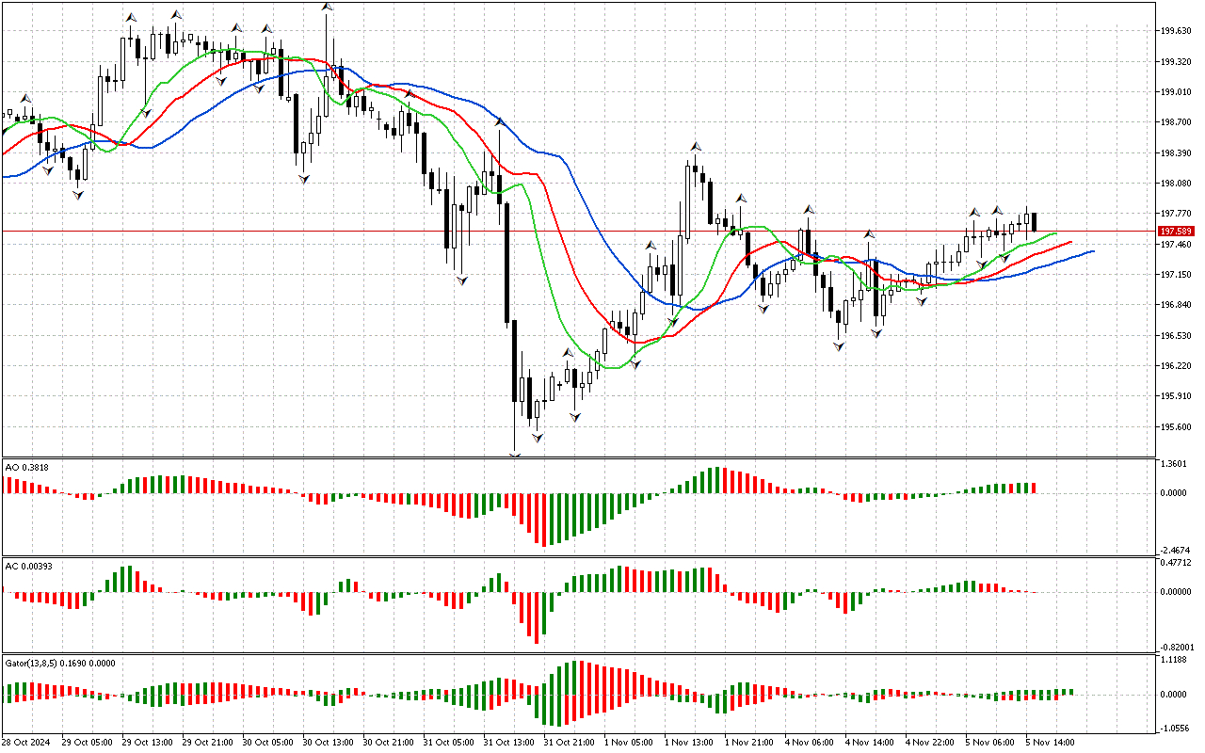Click the 197.150 price level value
Image resolution: width=1205 pixels, height=753 pixels.
tap(1178, 275)
